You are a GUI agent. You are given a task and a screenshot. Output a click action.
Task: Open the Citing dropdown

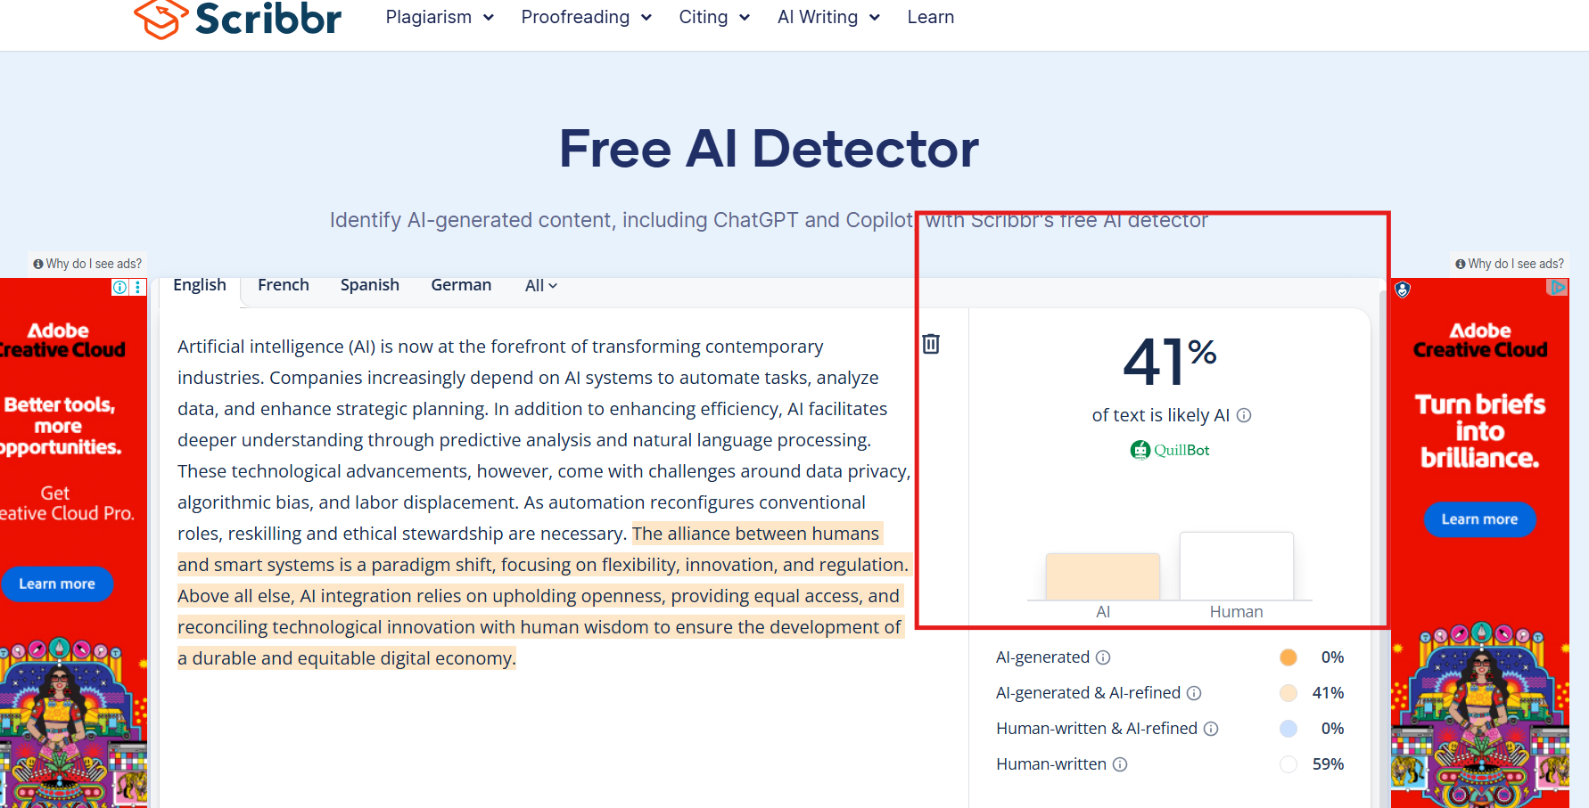(713, 18)
